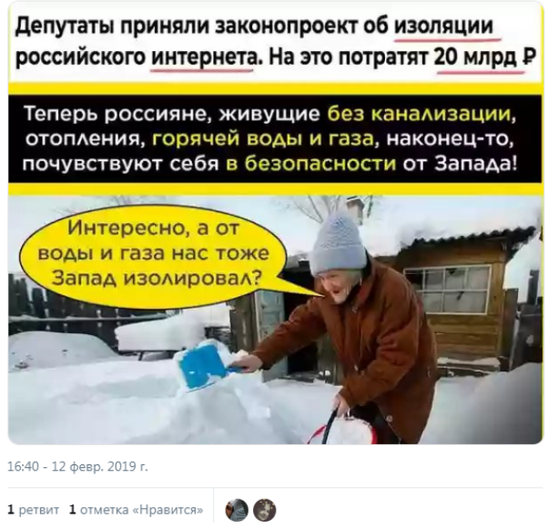The image size is (548, 529).
Task: Click the woman's gray knitted hat
Action: [337, 245]
